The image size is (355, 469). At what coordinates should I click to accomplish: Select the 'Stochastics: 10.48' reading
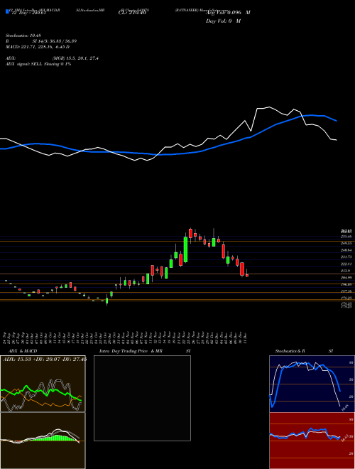click(23, 36)
